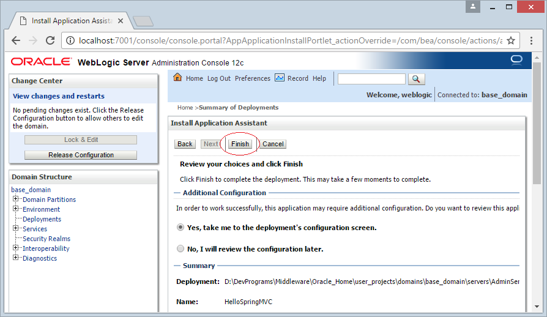Click the Deployment path text

(x=372, y=282)
